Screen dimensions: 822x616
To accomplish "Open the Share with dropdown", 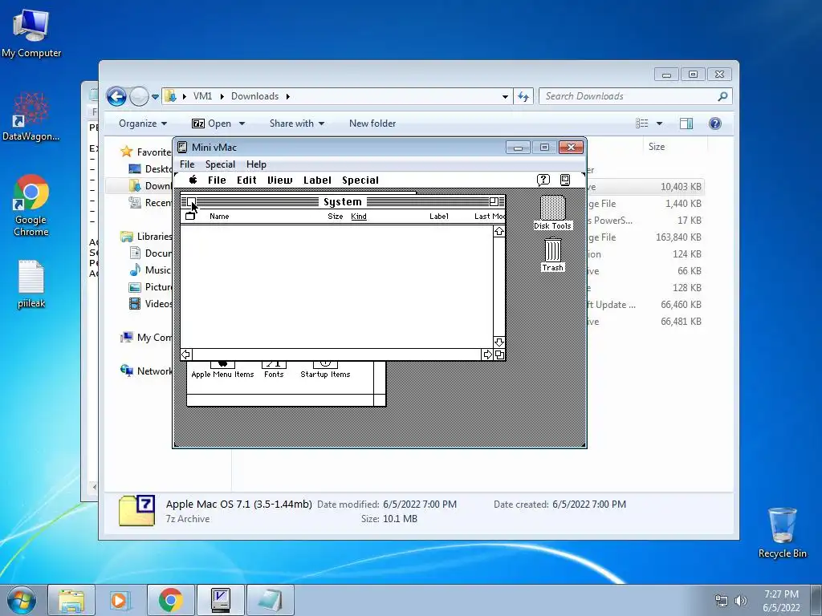I will [x=297, y=124].
